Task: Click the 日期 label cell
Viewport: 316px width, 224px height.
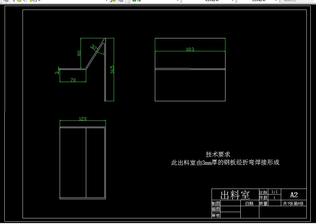Action: click(x=249, y=203)
